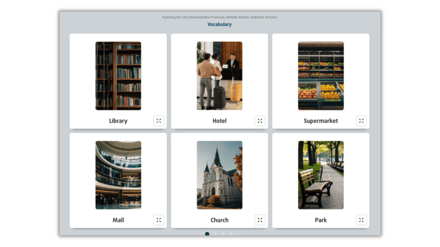
Task: Open the library bookshelf photo
Action: click(118, 75)
